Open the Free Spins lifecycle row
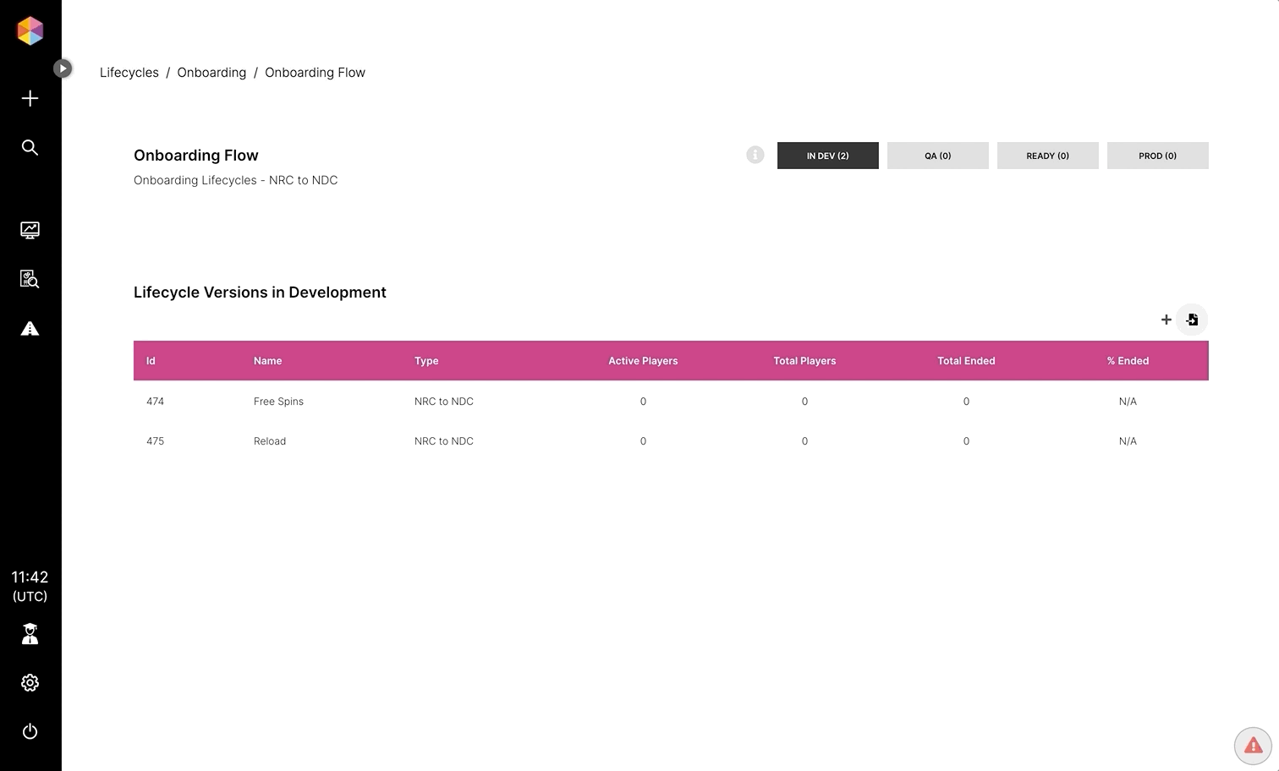Viewport: 1279px width, 771px height. coord(278,402)
